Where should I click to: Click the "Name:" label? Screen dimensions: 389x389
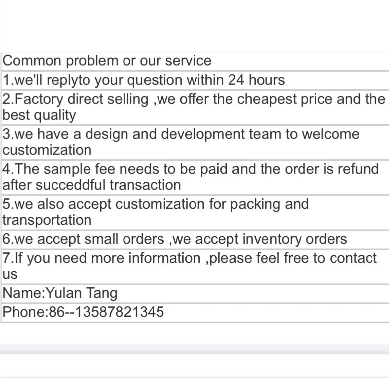23,293
